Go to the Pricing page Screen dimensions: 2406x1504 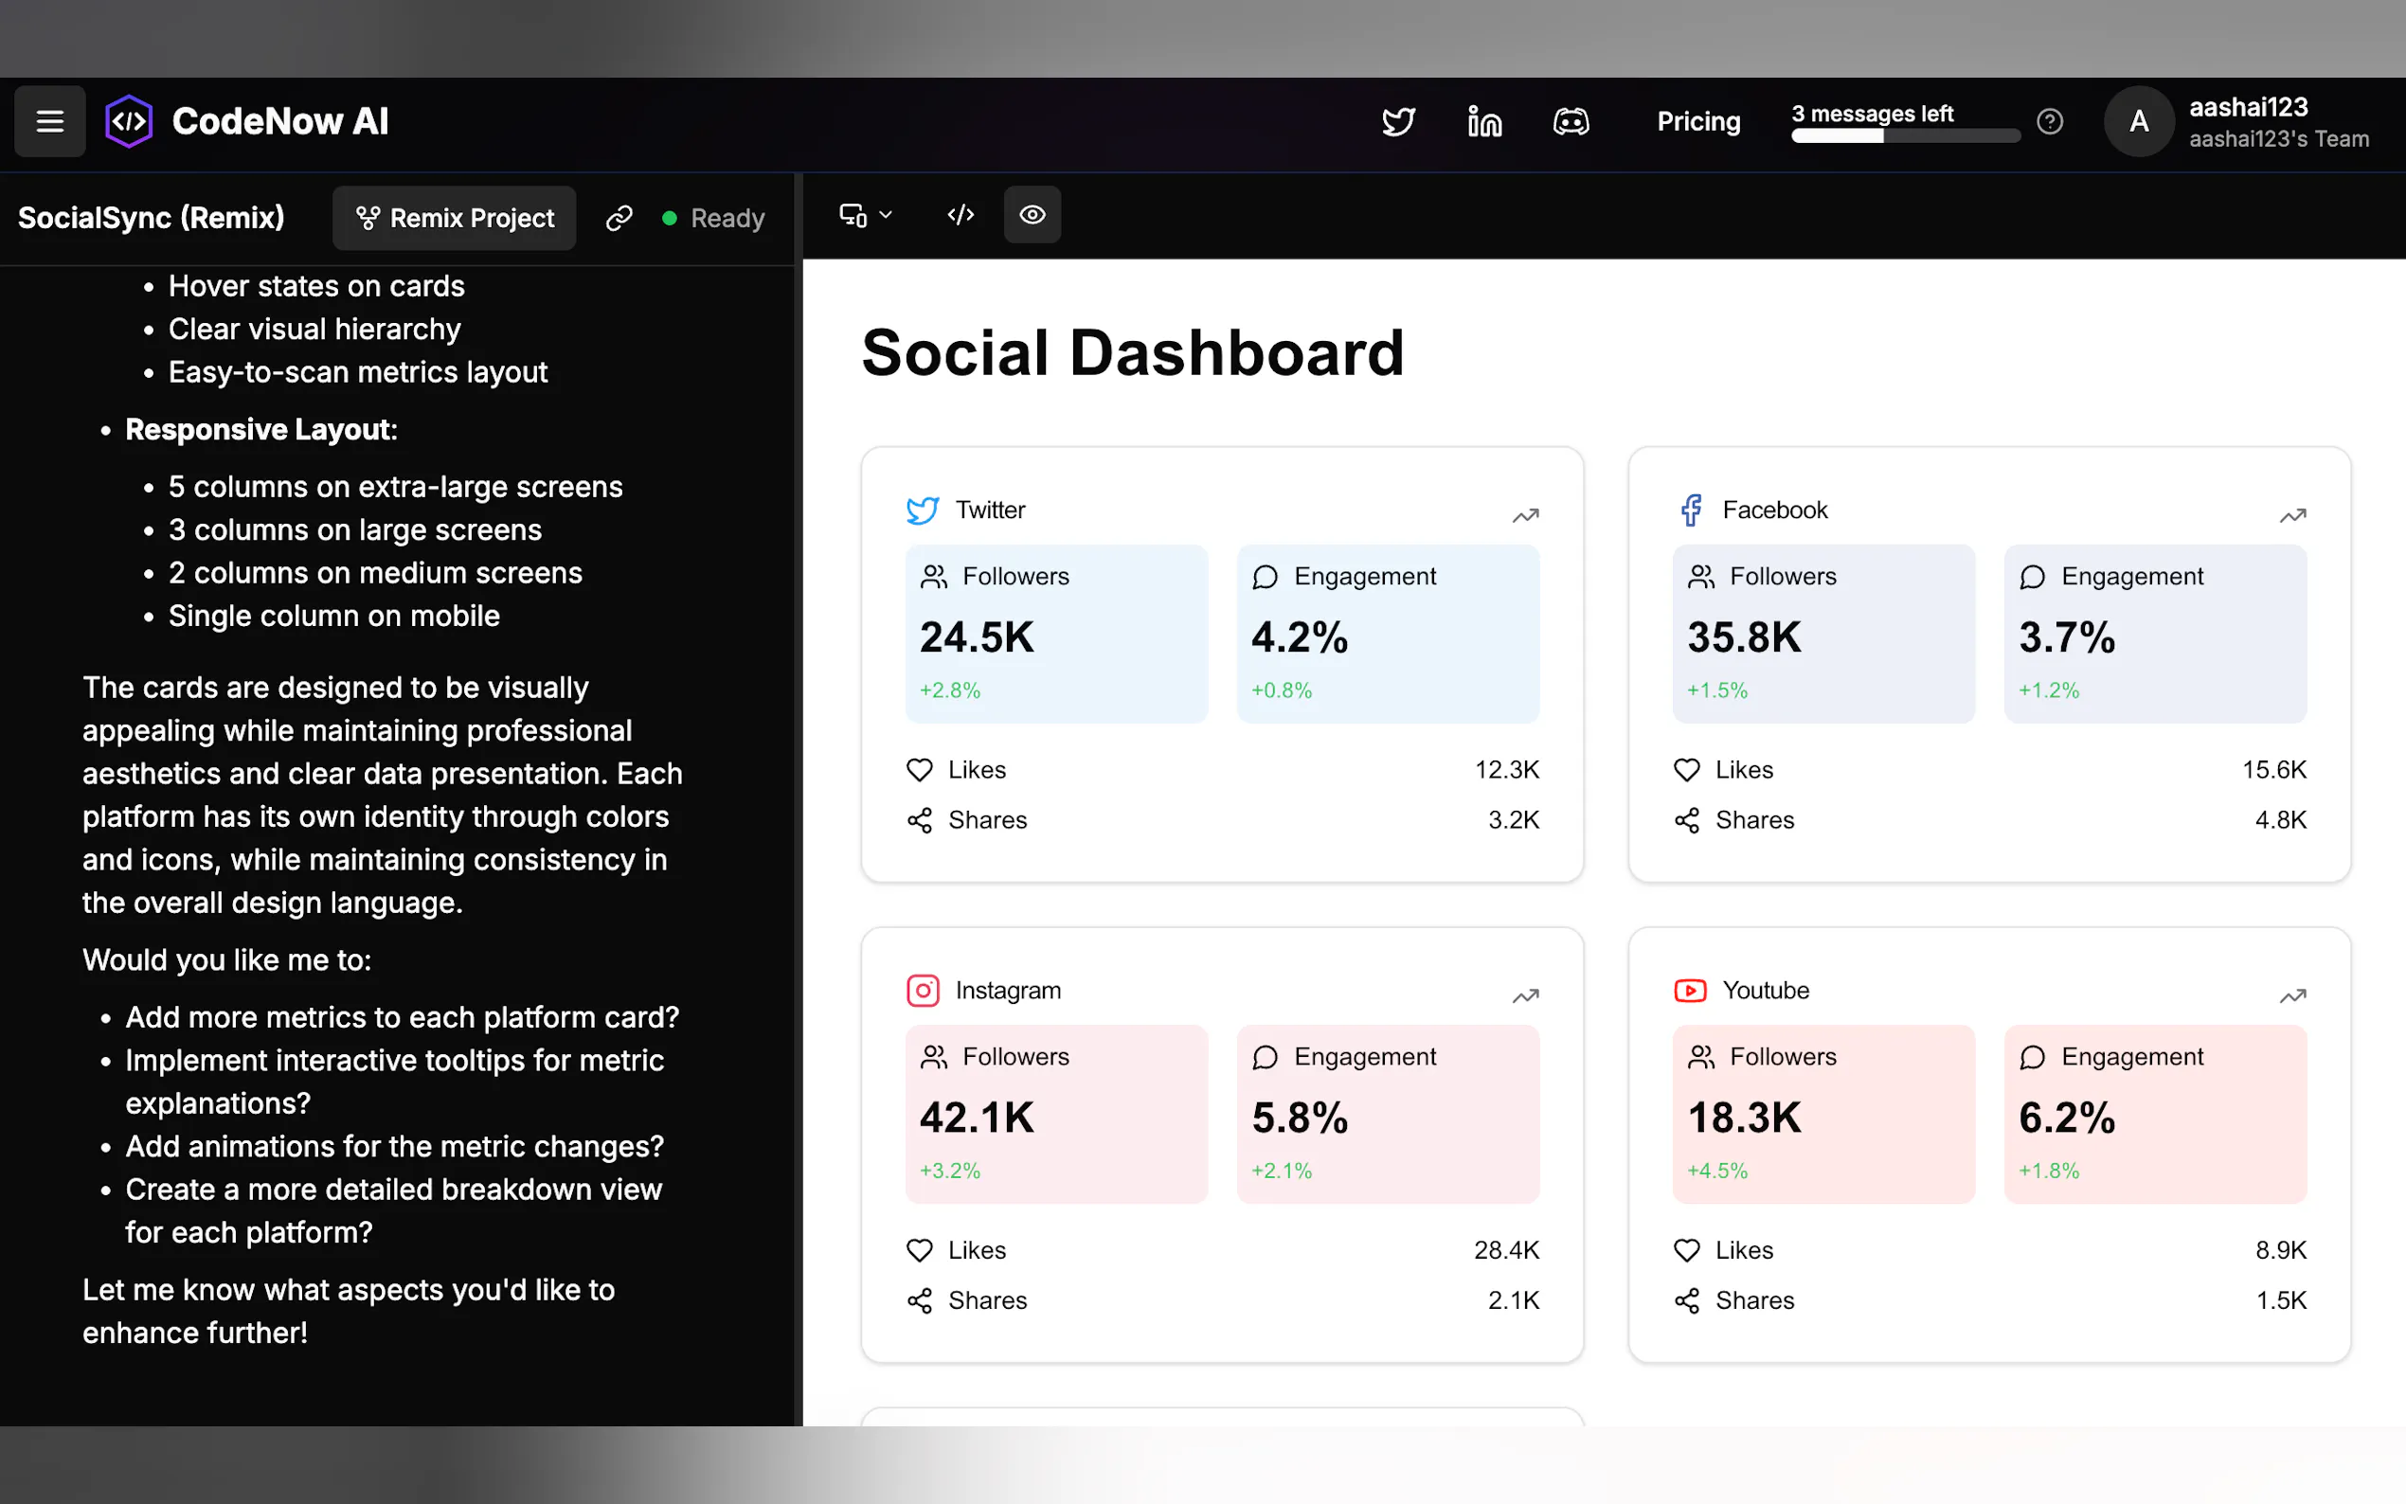1697,121
